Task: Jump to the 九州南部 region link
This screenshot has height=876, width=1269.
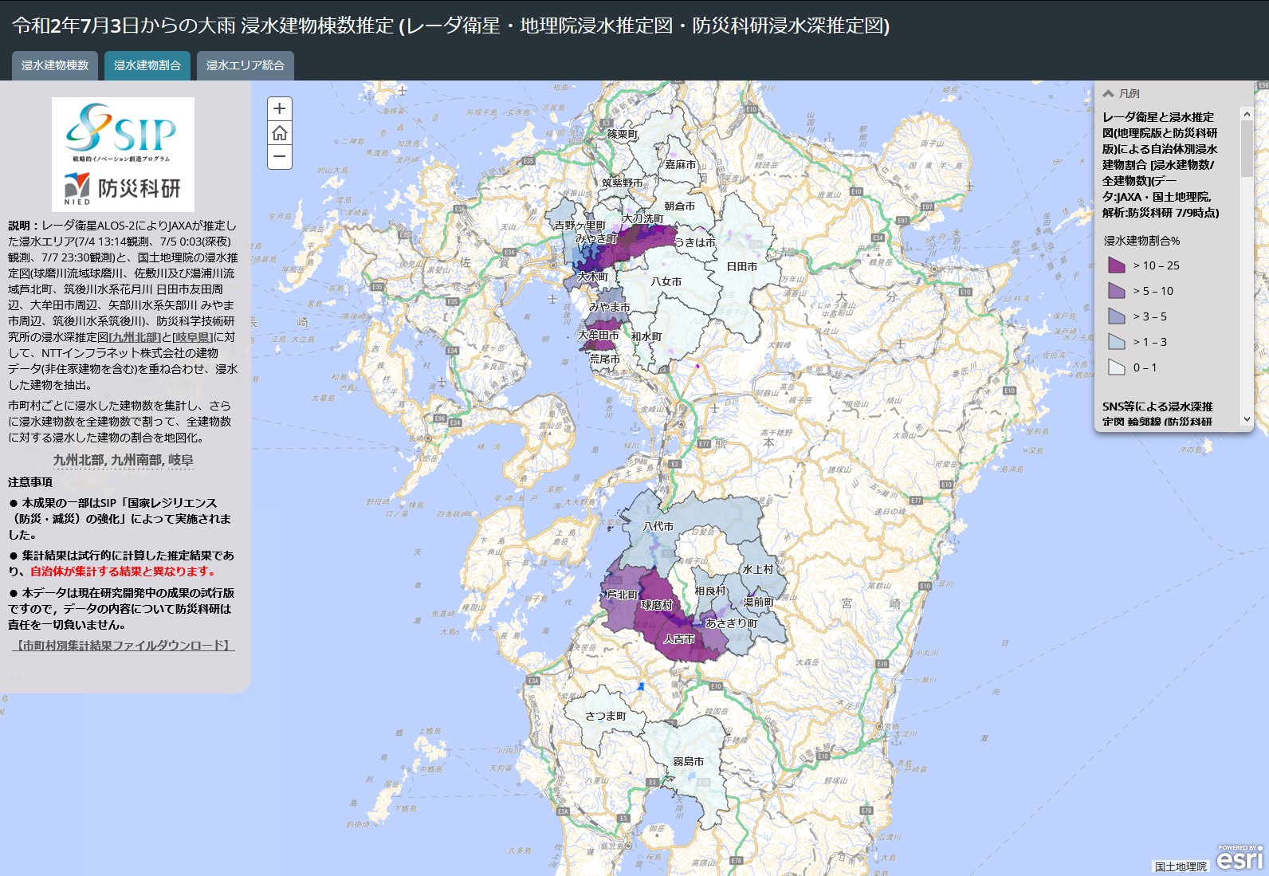Action: pos(136,460)
